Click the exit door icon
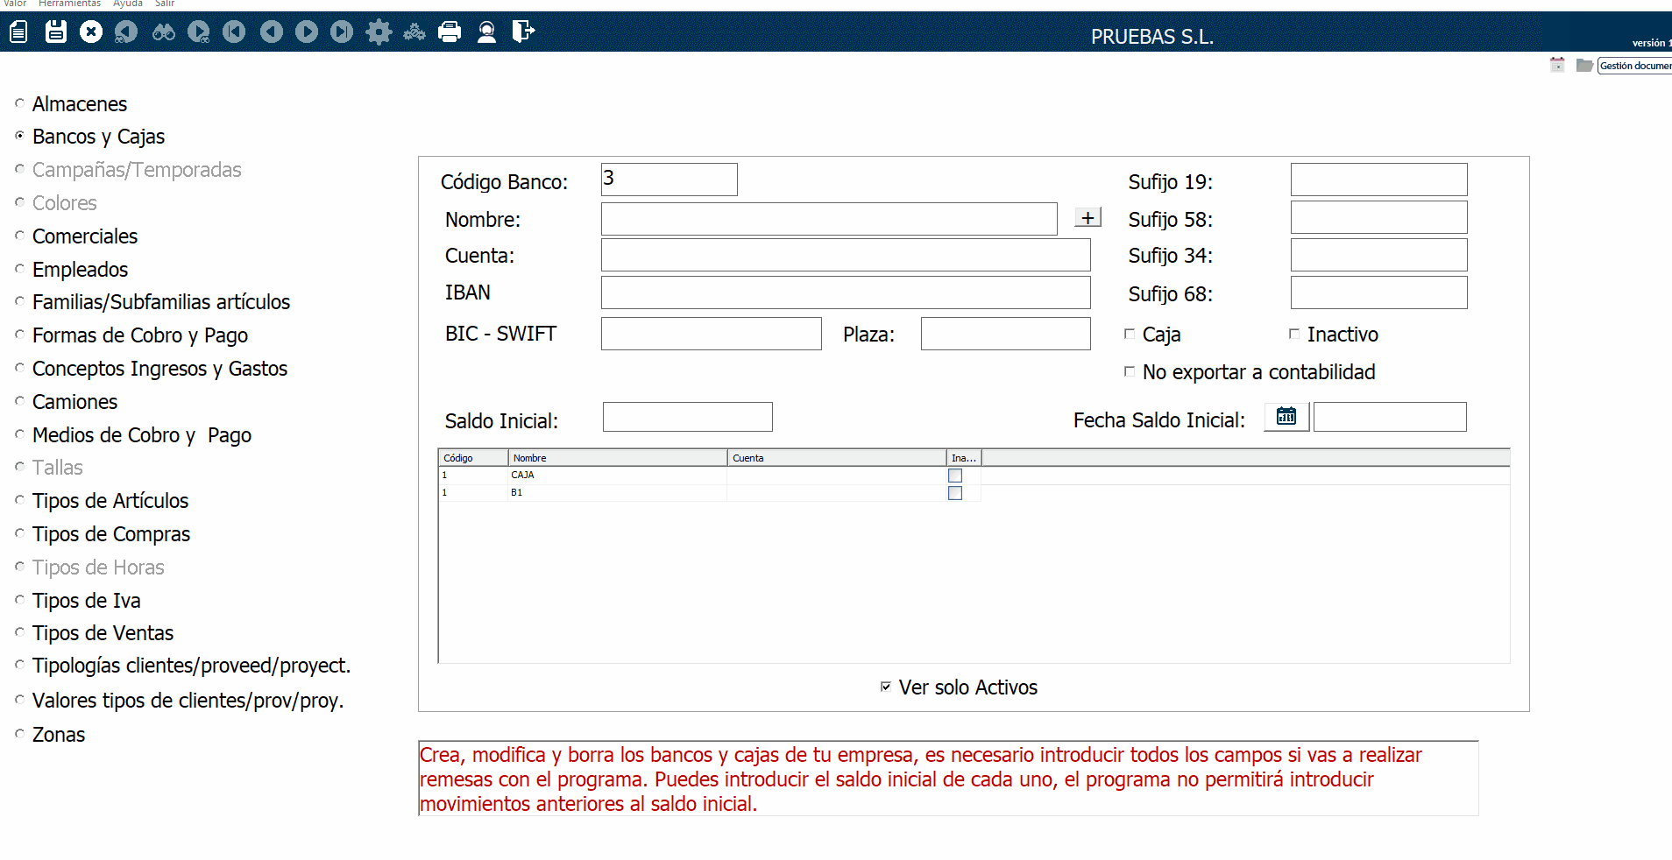 [523, 32]
